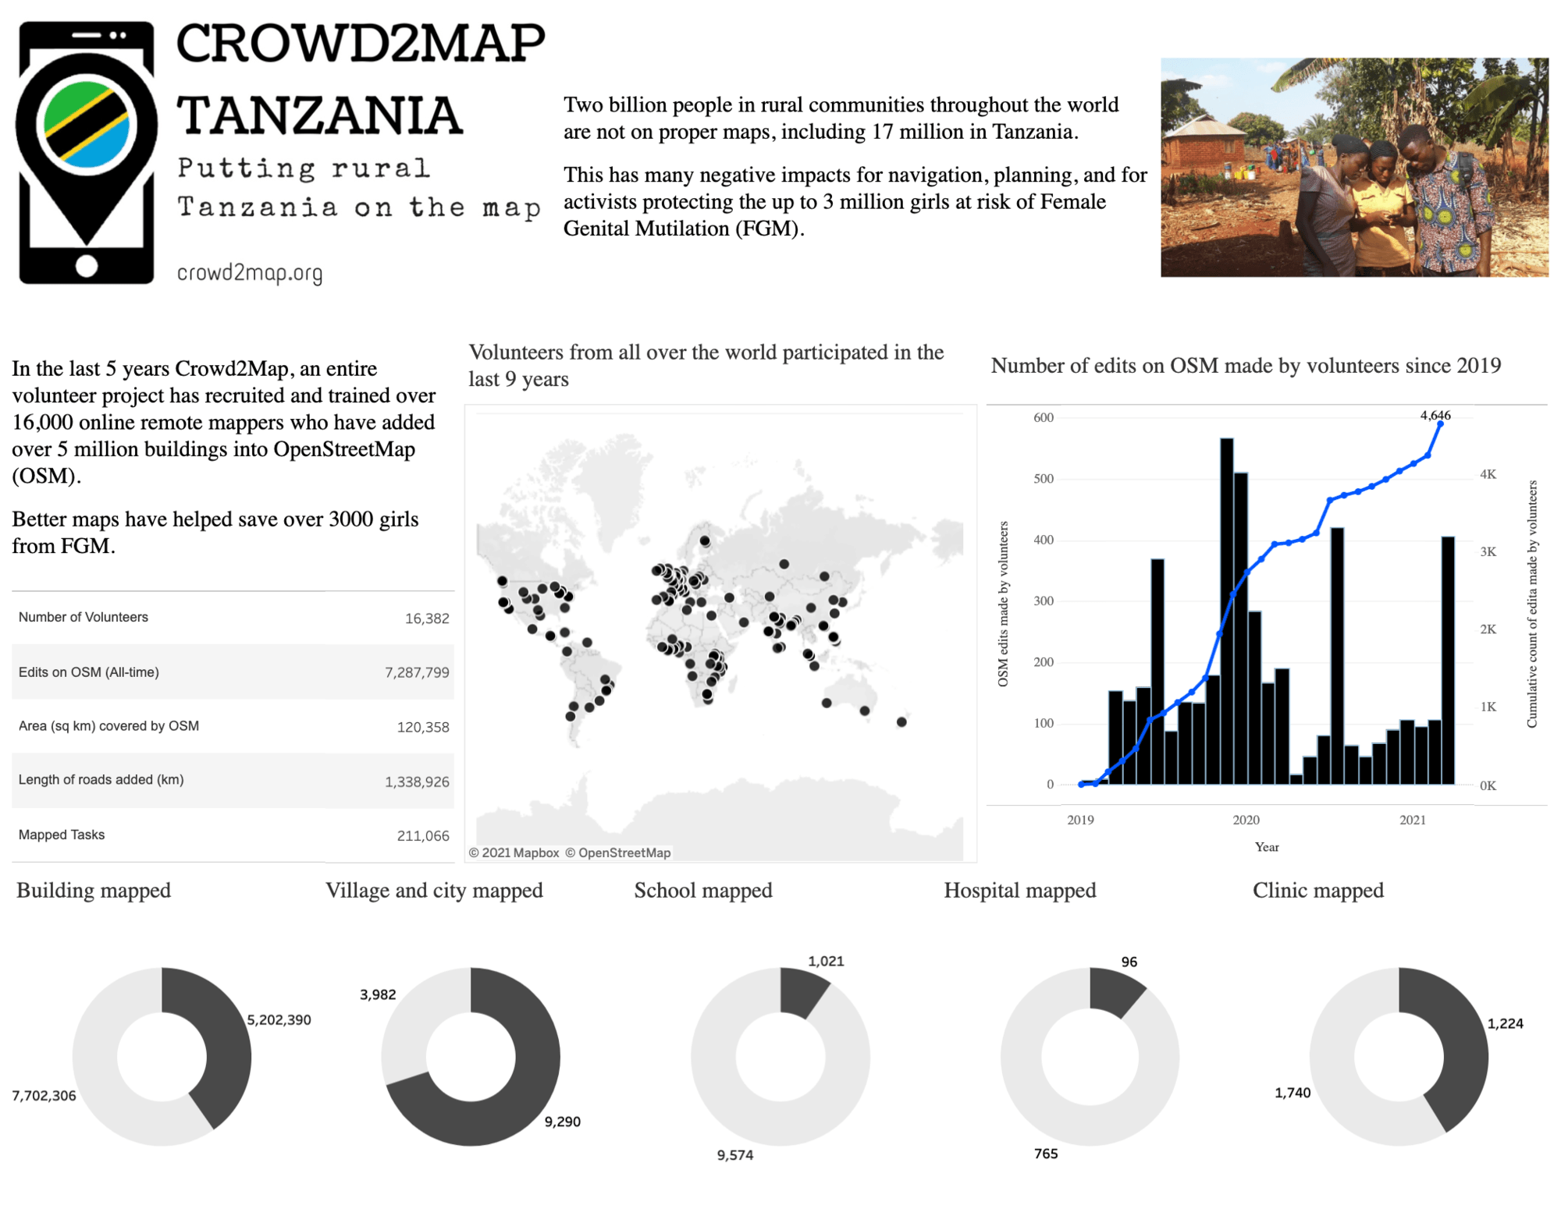
Task: Click OSM edits made by volunteers axis title
Action: tap(1003, 604)
